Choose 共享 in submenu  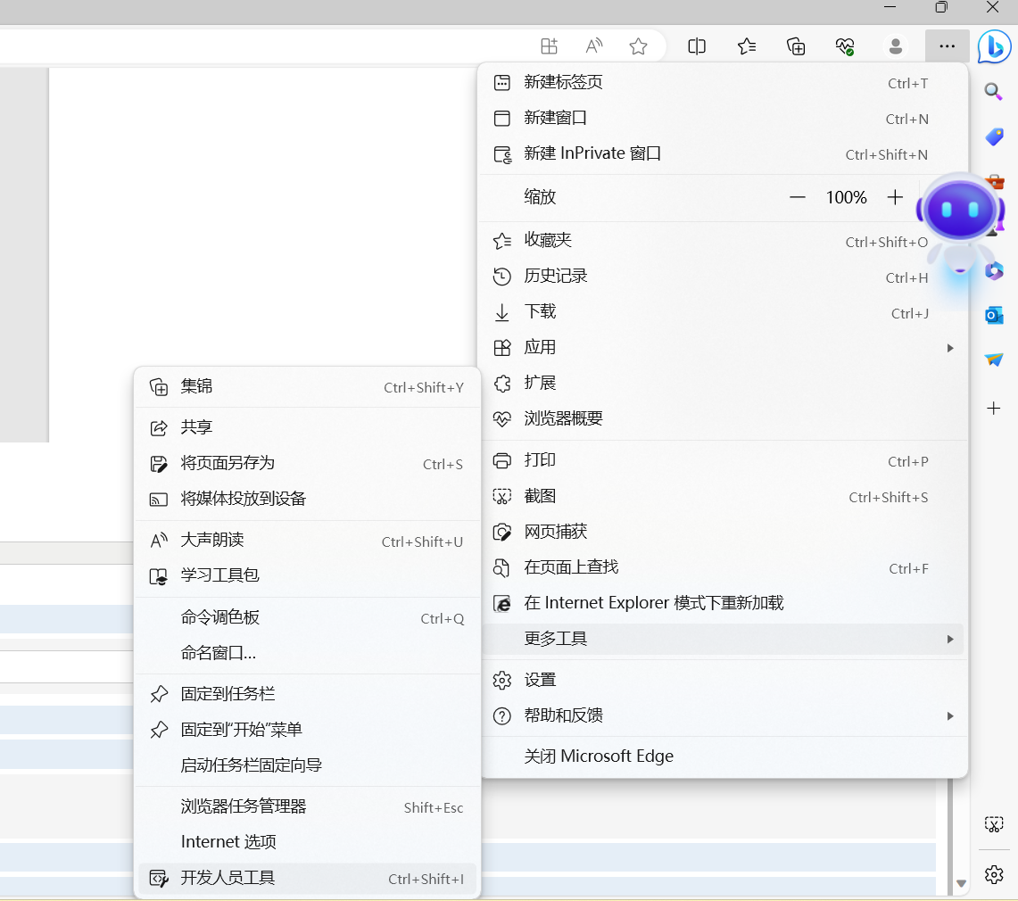pyautogui.click(x=307, y=427)
